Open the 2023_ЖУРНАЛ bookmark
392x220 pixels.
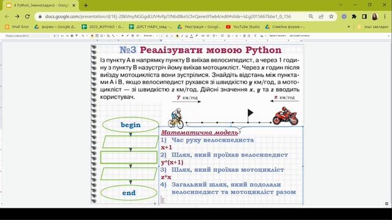tap(103, 27)
